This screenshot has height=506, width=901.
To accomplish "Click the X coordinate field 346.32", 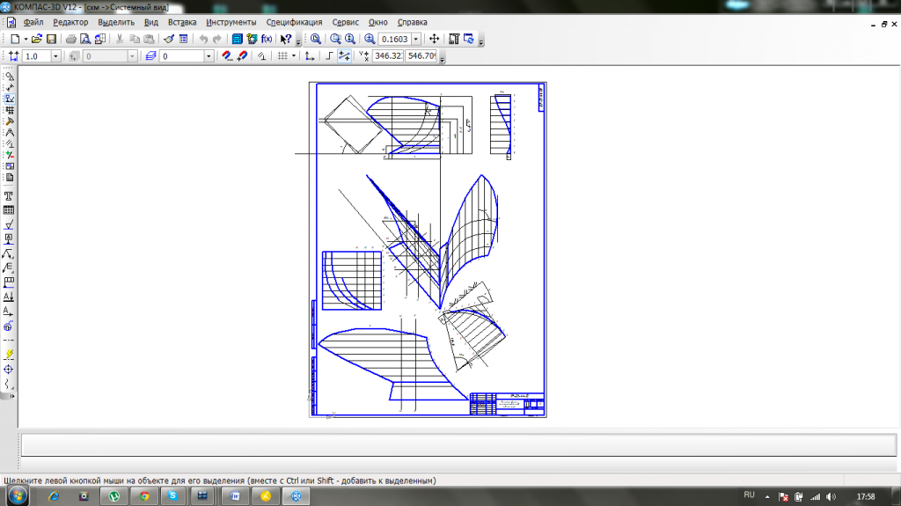I will [388, 55].
